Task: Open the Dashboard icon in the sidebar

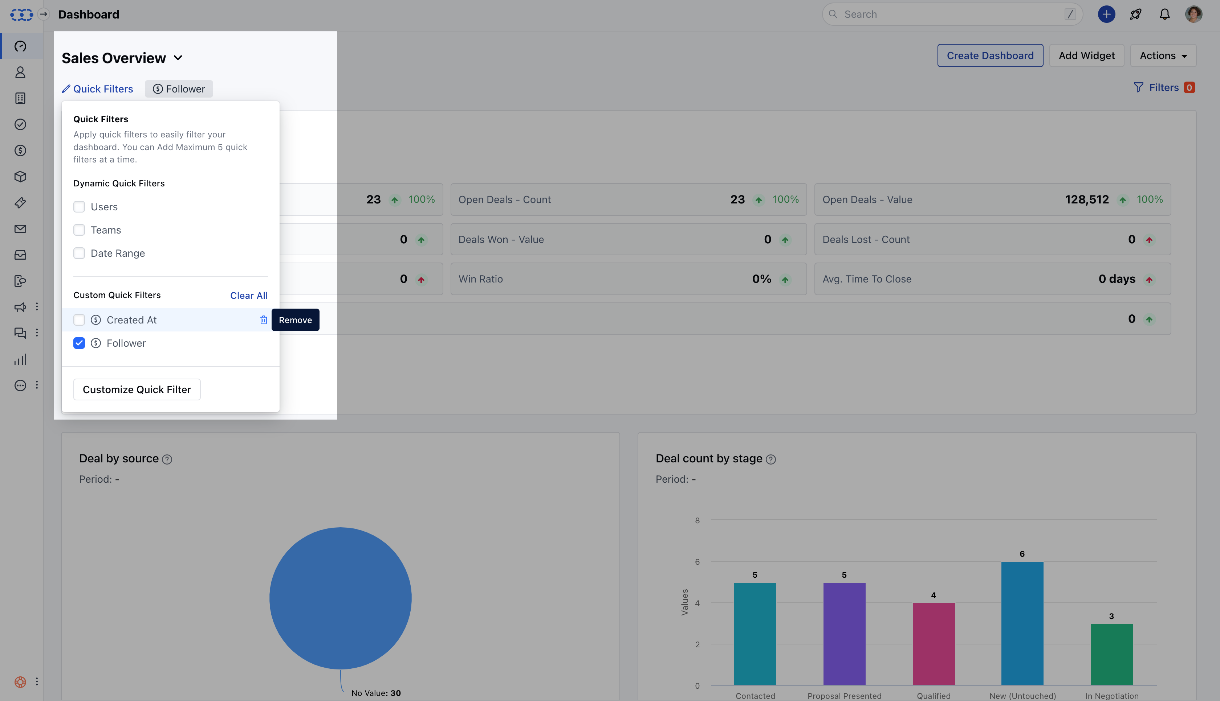Action: pyautogui.click(x=20, y=46)
